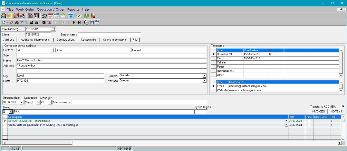This screenshot has height=151, width=347.
Task: Click the printer icon in the toolbar
Action: pos(36,22)
